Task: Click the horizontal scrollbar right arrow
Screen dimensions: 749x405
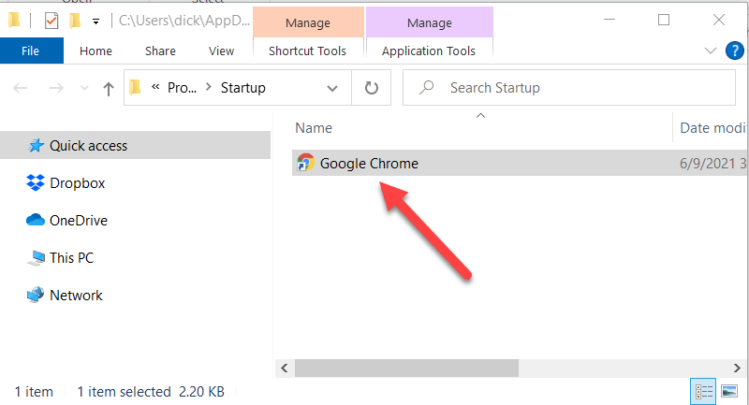Action: (x=737, y=368)
